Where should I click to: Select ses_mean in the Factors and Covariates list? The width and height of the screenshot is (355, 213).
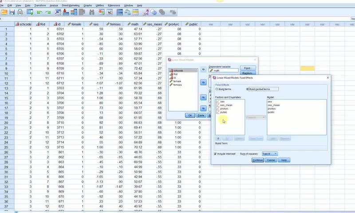pos(226,105)
